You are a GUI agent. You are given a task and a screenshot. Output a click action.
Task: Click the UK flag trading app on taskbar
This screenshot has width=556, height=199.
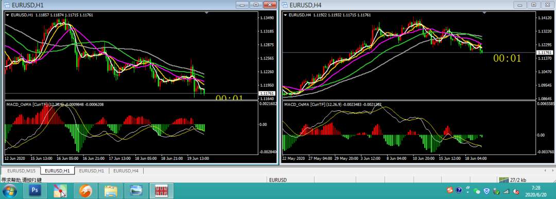(x=161, y=191)
